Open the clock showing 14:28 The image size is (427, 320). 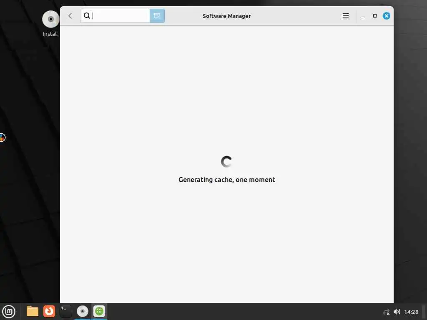pyautogui.click(x=411, y=312)
